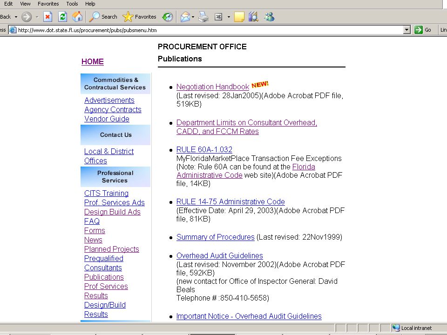Click the Forward arrow button
This screenshot has height=335, width=447.
27,17
